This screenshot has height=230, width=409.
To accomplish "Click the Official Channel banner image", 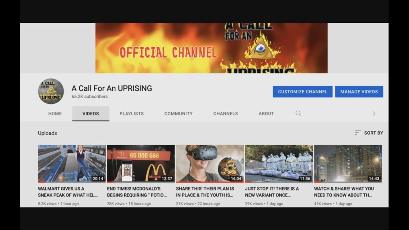I will [x=211, y=48].
